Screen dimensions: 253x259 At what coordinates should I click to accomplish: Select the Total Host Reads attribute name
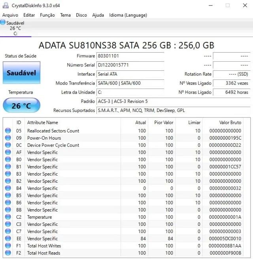44,253
